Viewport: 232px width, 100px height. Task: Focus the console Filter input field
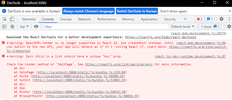106,27
